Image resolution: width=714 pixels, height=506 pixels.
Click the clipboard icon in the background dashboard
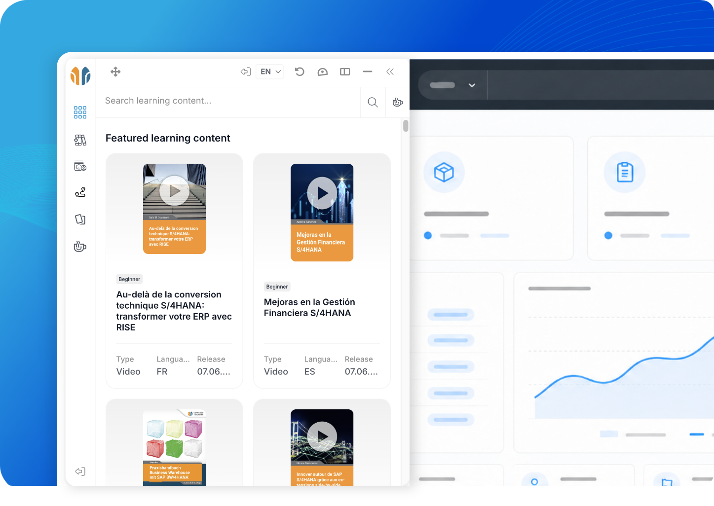point(625,173)
